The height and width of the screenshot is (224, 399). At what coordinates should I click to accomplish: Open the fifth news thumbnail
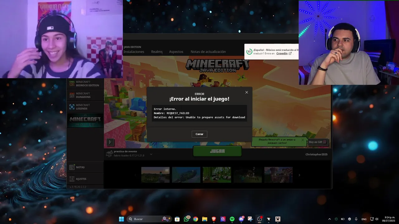[x=278, y=175]
